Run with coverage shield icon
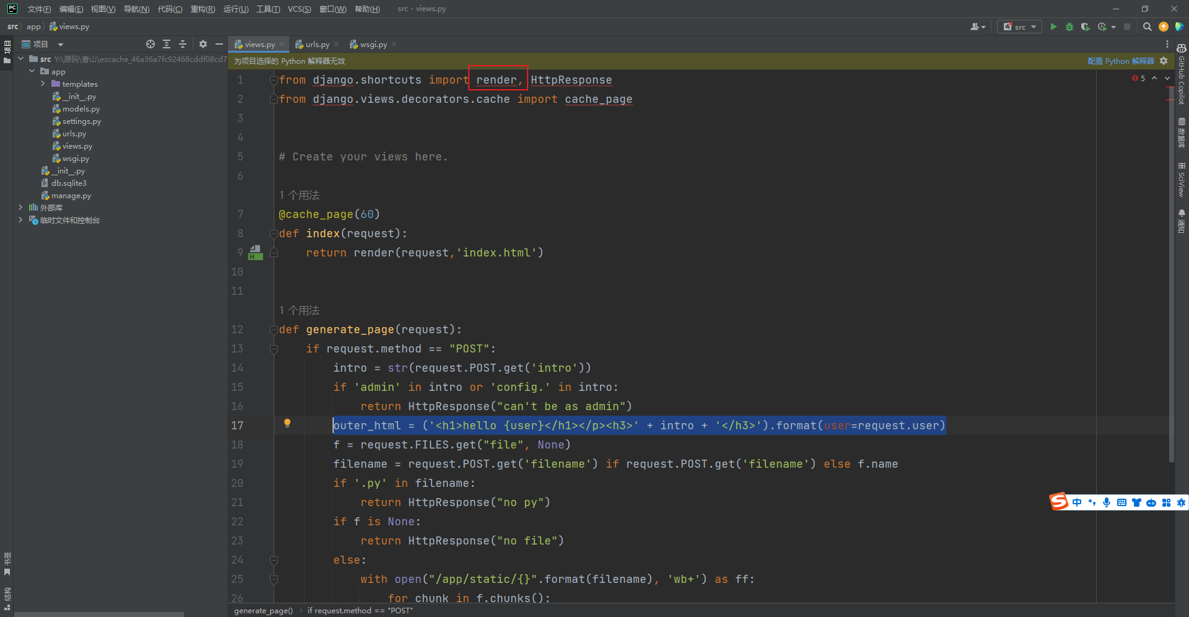Screen dimensions: 1189x617 (x=1085, y=27)
